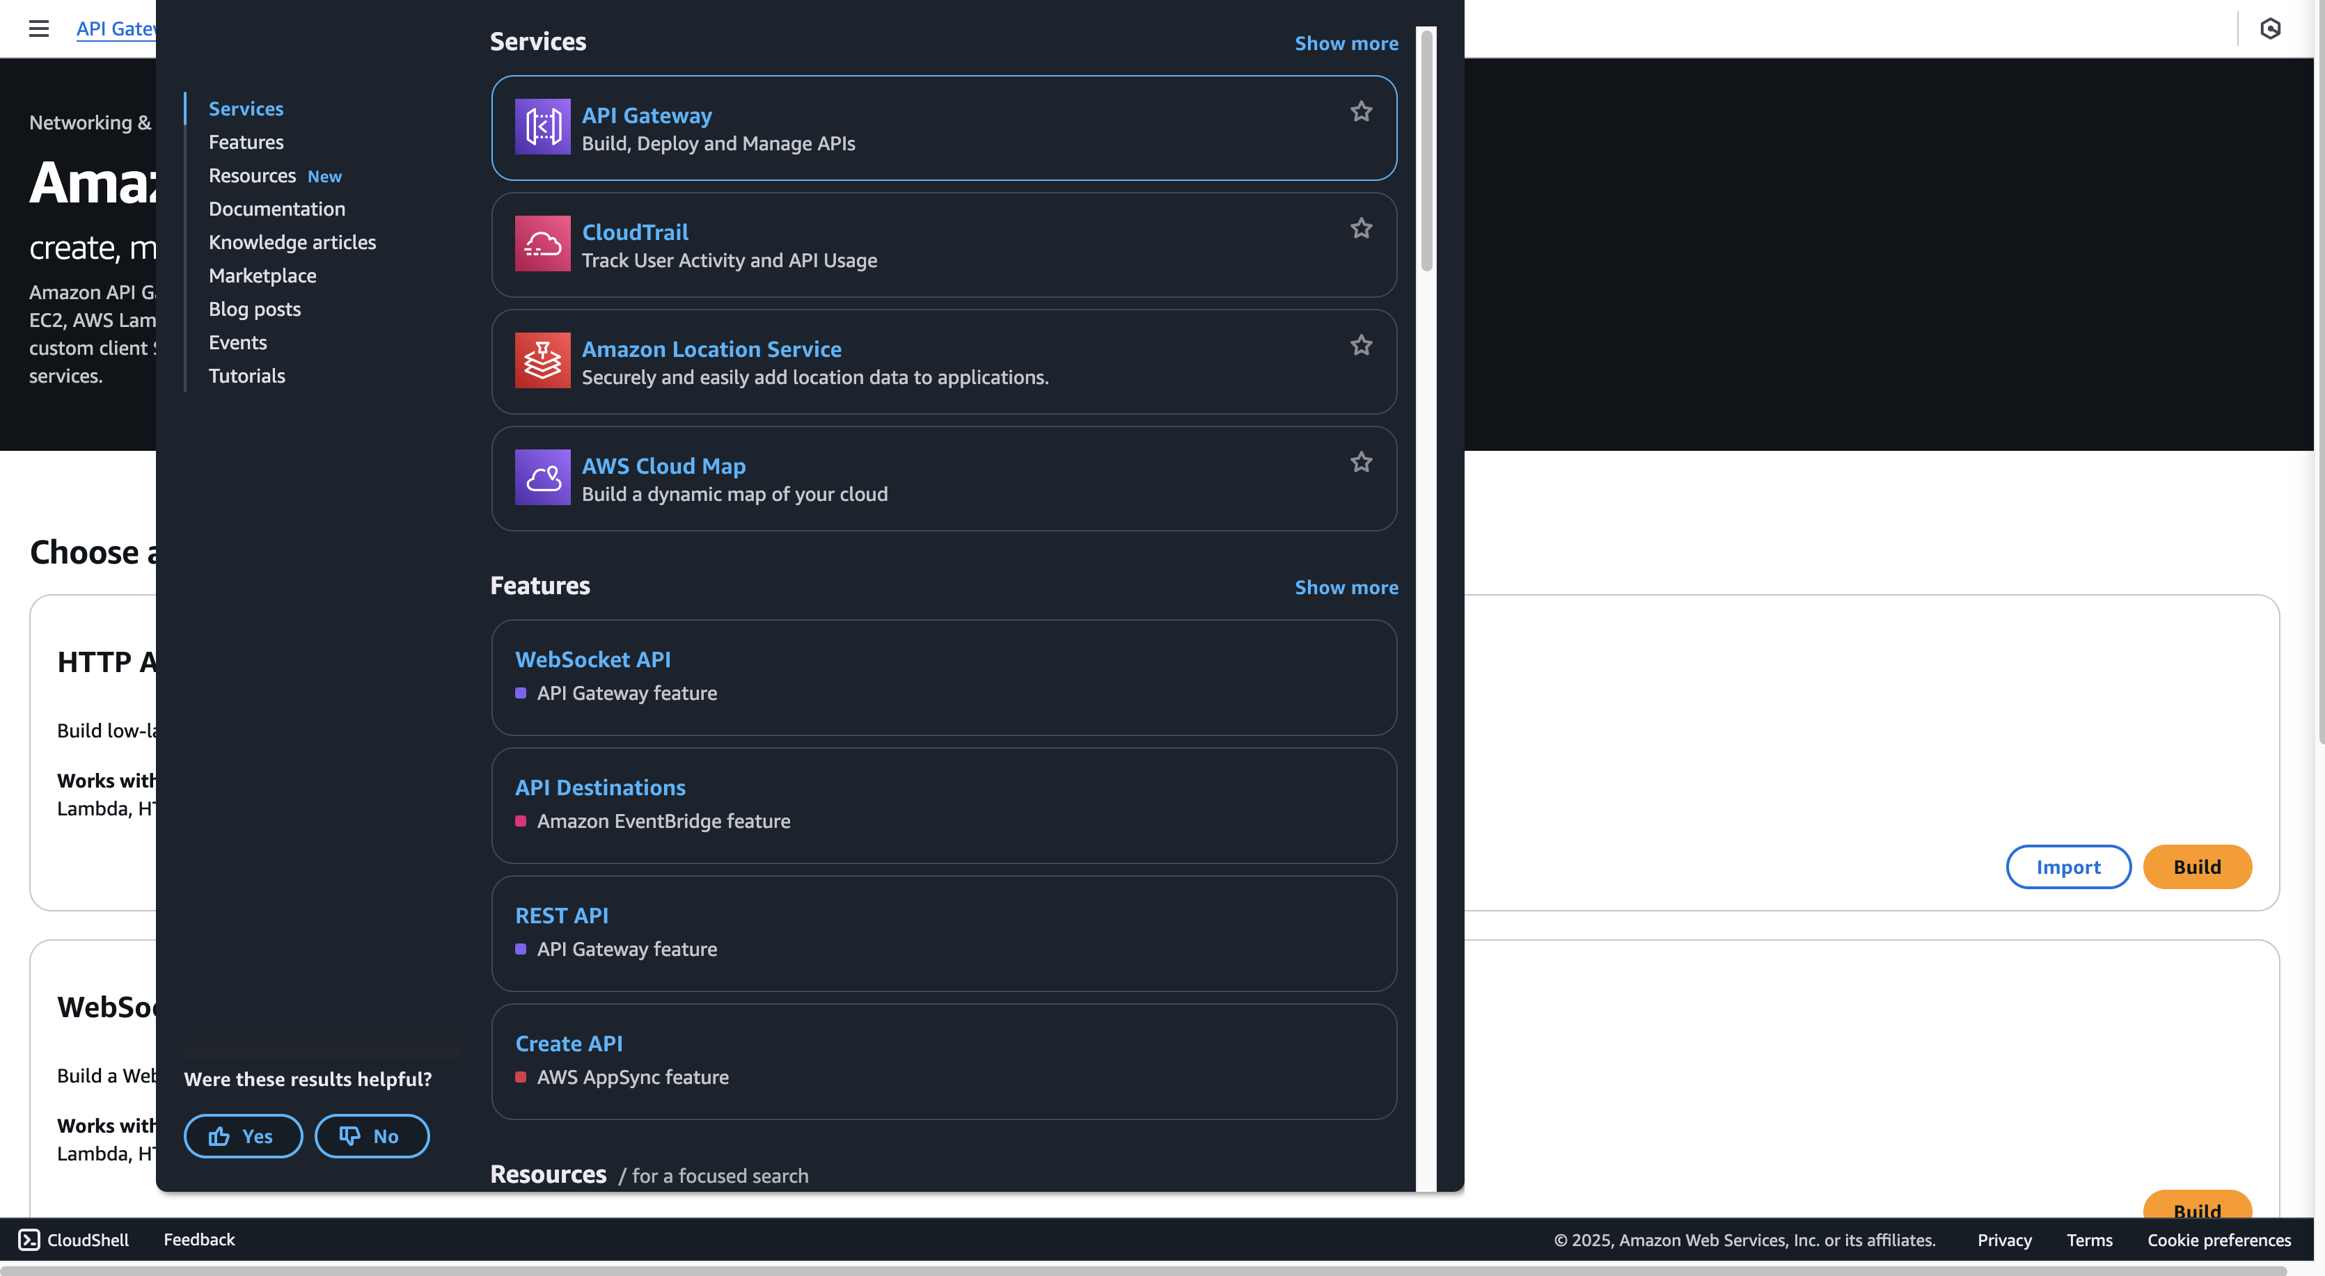Open the Create API AppSync feature
The width and height of the screenshot is (2325, 1276).
coord(569,1044)
